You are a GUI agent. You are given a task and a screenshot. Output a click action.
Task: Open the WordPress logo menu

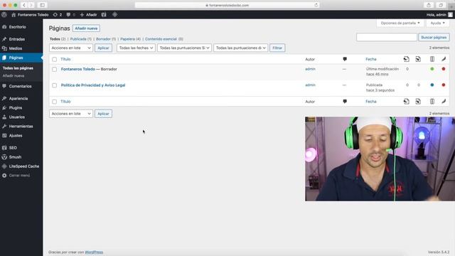(x=4, y=14)
